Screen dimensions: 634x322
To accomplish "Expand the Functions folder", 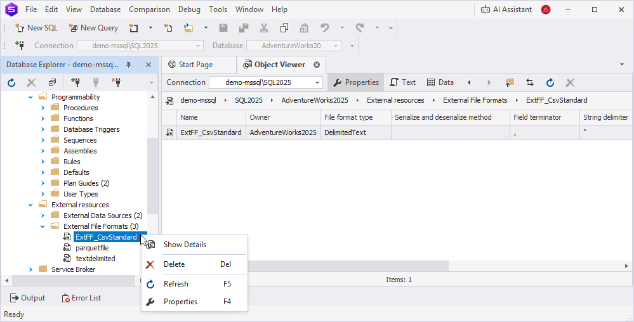I will [x=43, y=119].
